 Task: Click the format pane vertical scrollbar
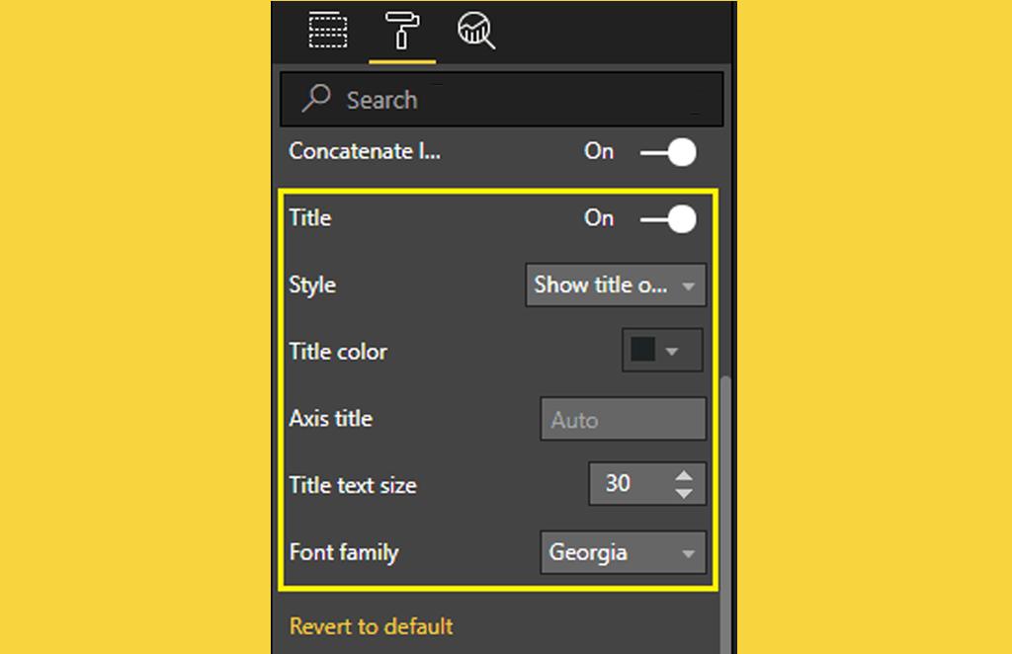[x=725, y=514]
